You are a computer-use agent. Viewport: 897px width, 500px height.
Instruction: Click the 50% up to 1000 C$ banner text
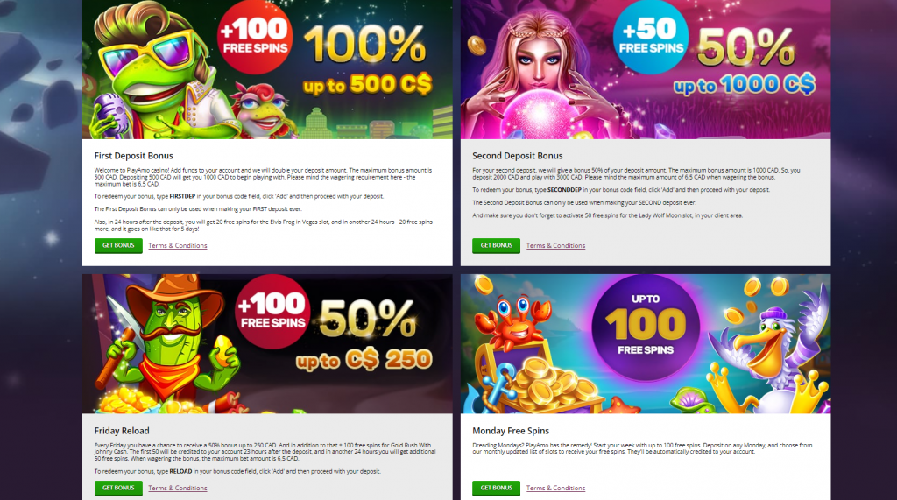tap(745, 62)
